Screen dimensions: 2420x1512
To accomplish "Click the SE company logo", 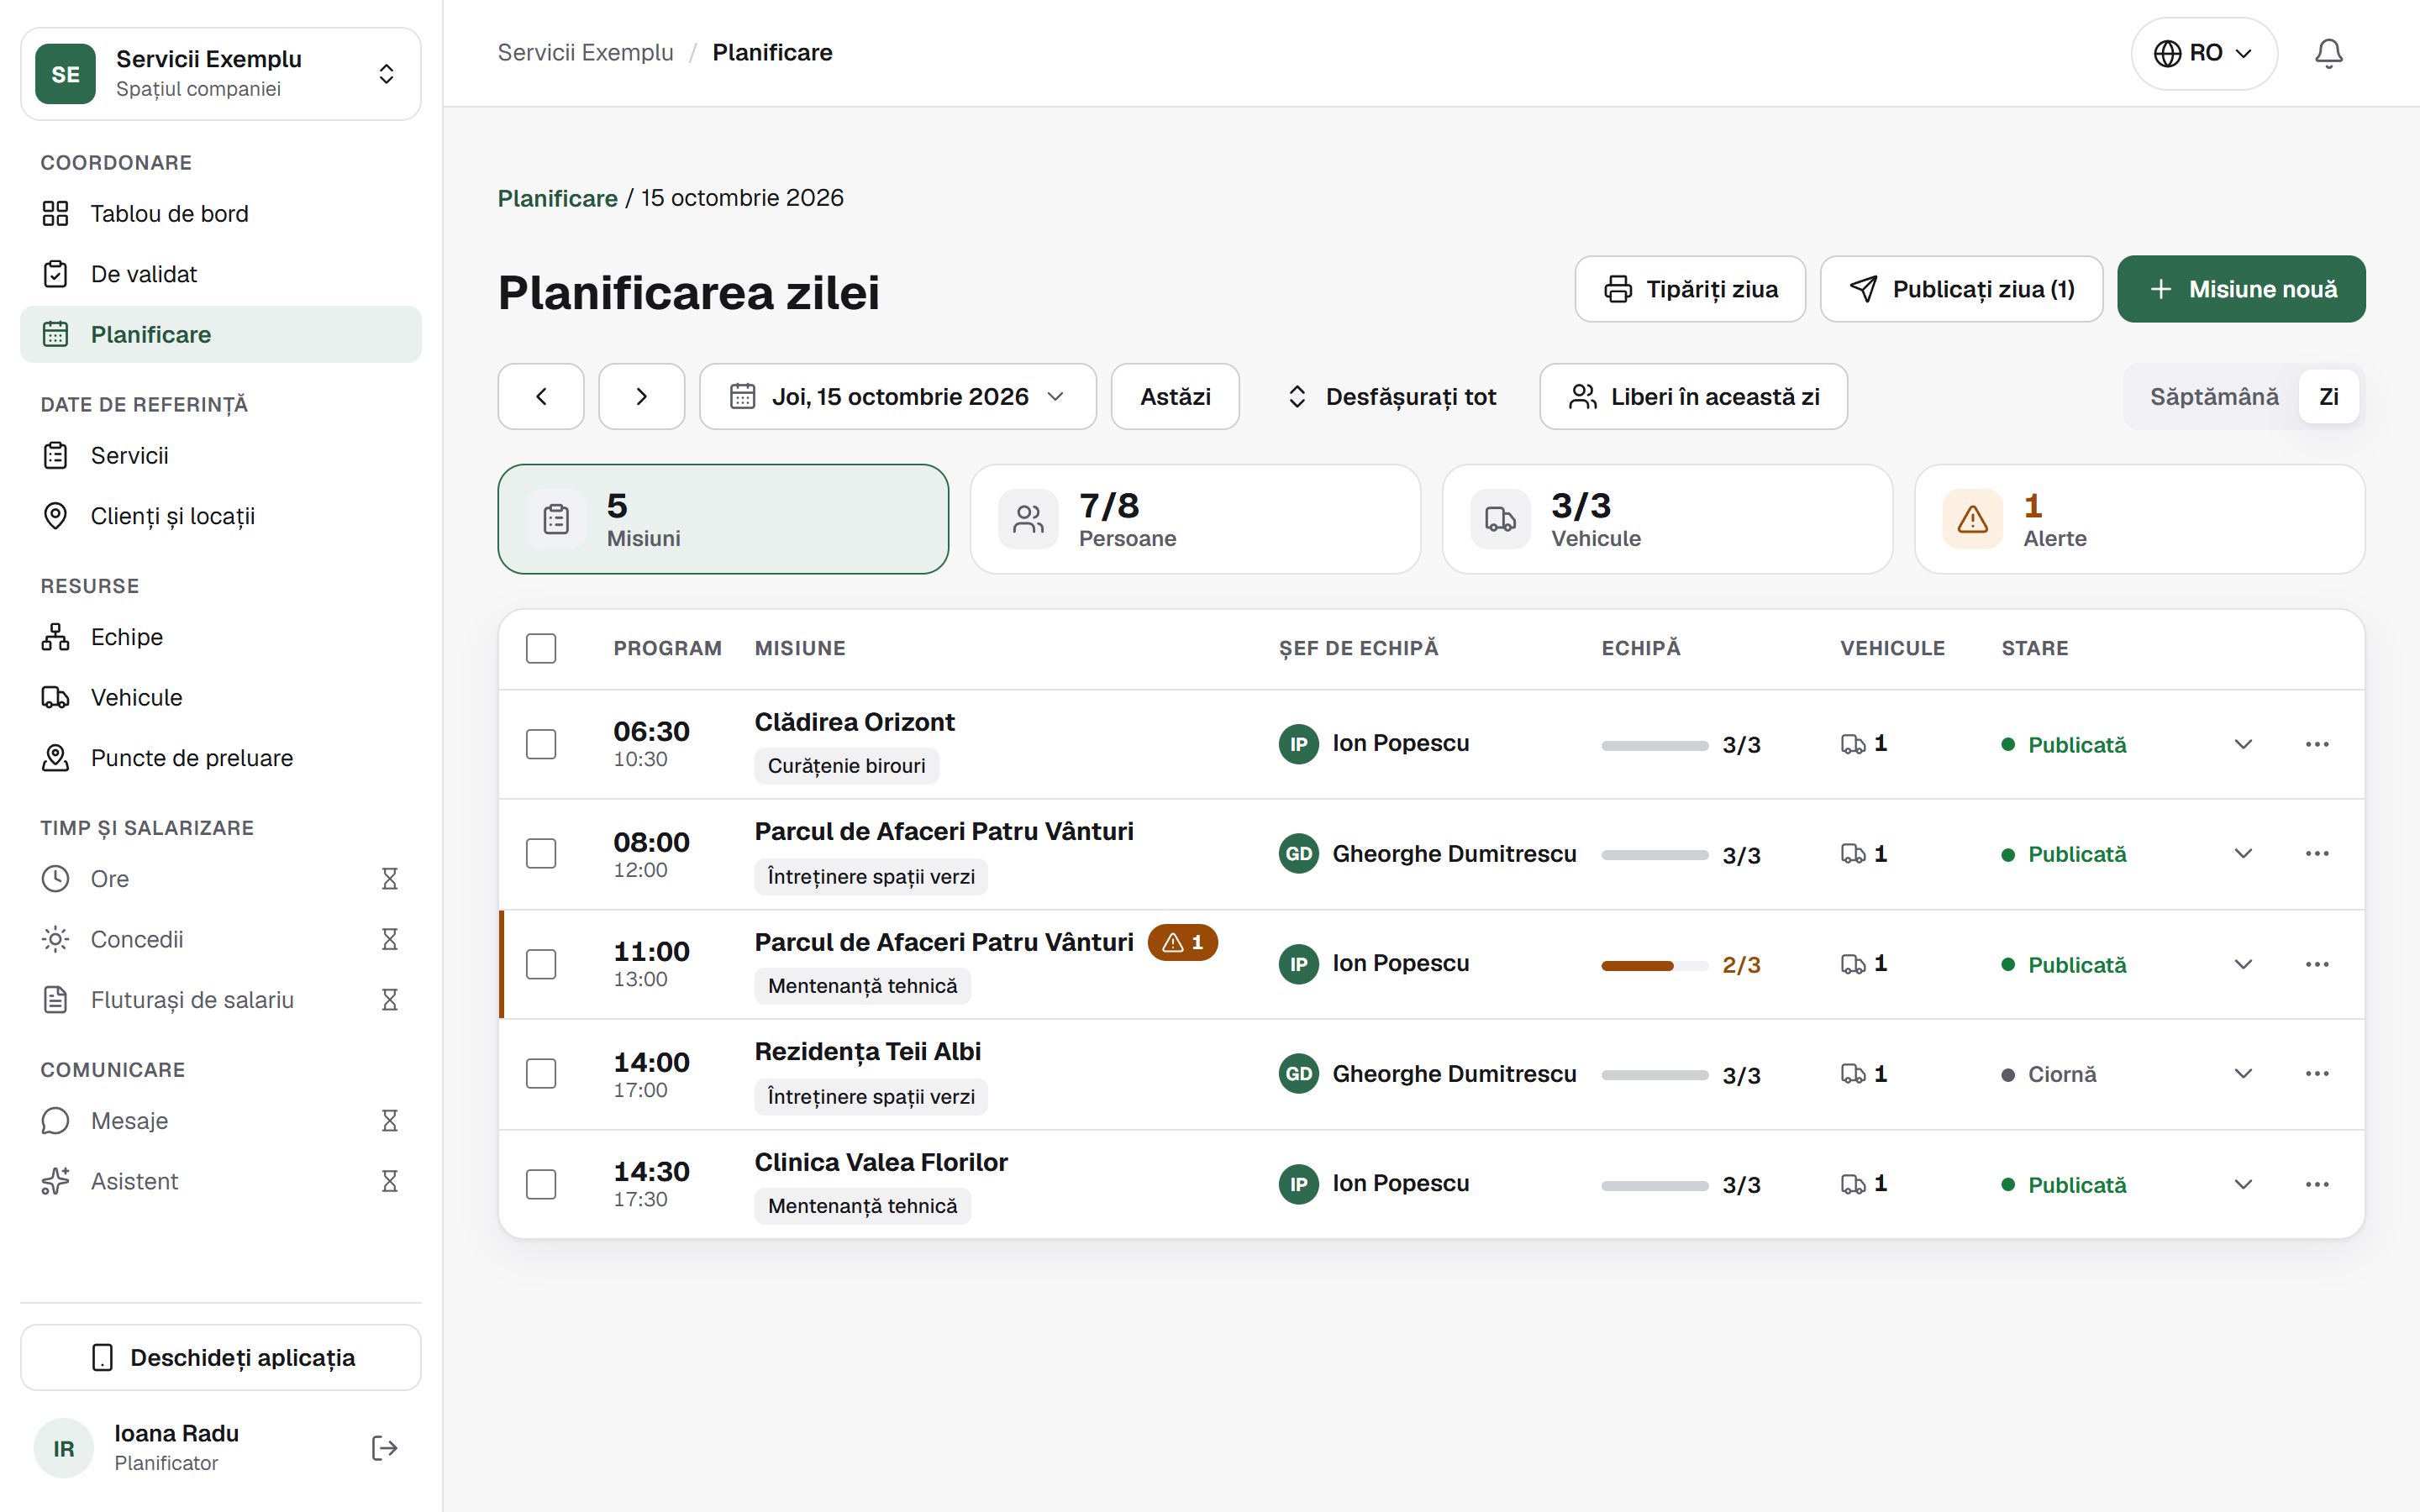I will [65, 74].
